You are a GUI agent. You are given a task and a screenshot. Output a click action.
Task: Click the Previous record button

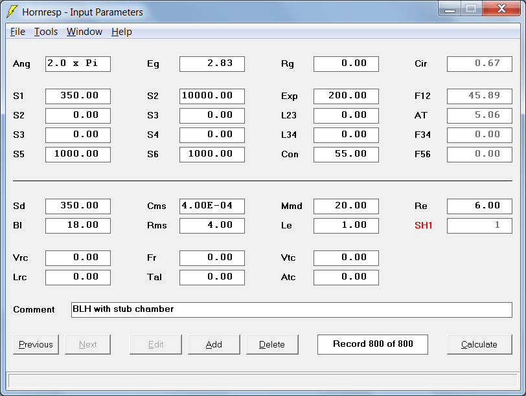(36, 344)
